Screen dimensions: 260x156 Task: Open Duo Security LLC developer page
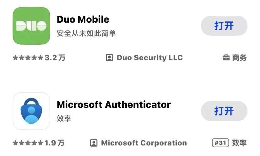click(x=150, y=58)
